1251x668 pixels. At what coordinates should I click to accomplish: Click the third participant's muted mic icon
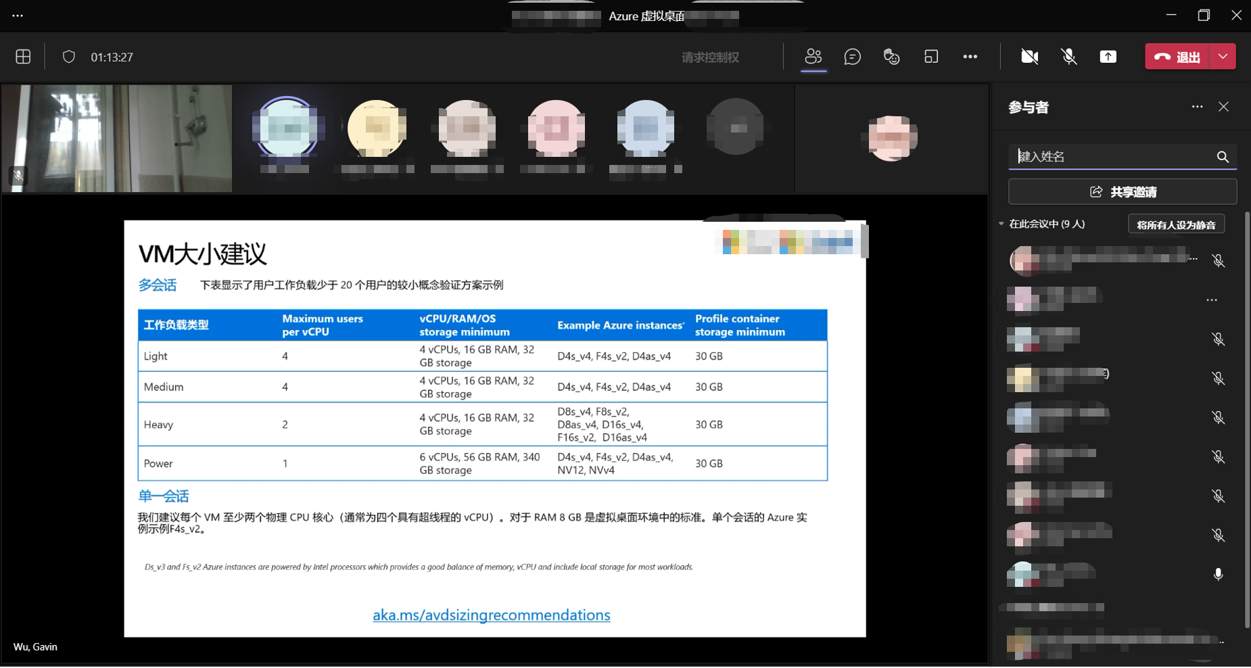tap(1219, 339)
